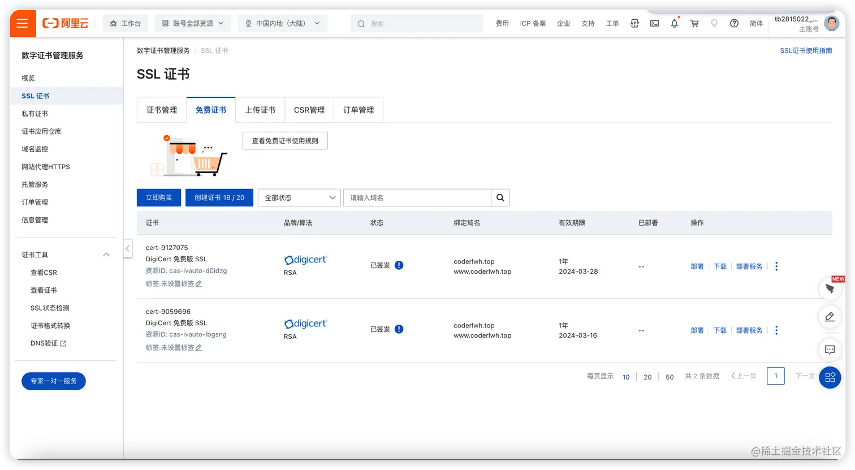This screenshot has height=470, width=855.
Task: Open the ICP 备案 header menu
Action: click(x=533, y=23)
